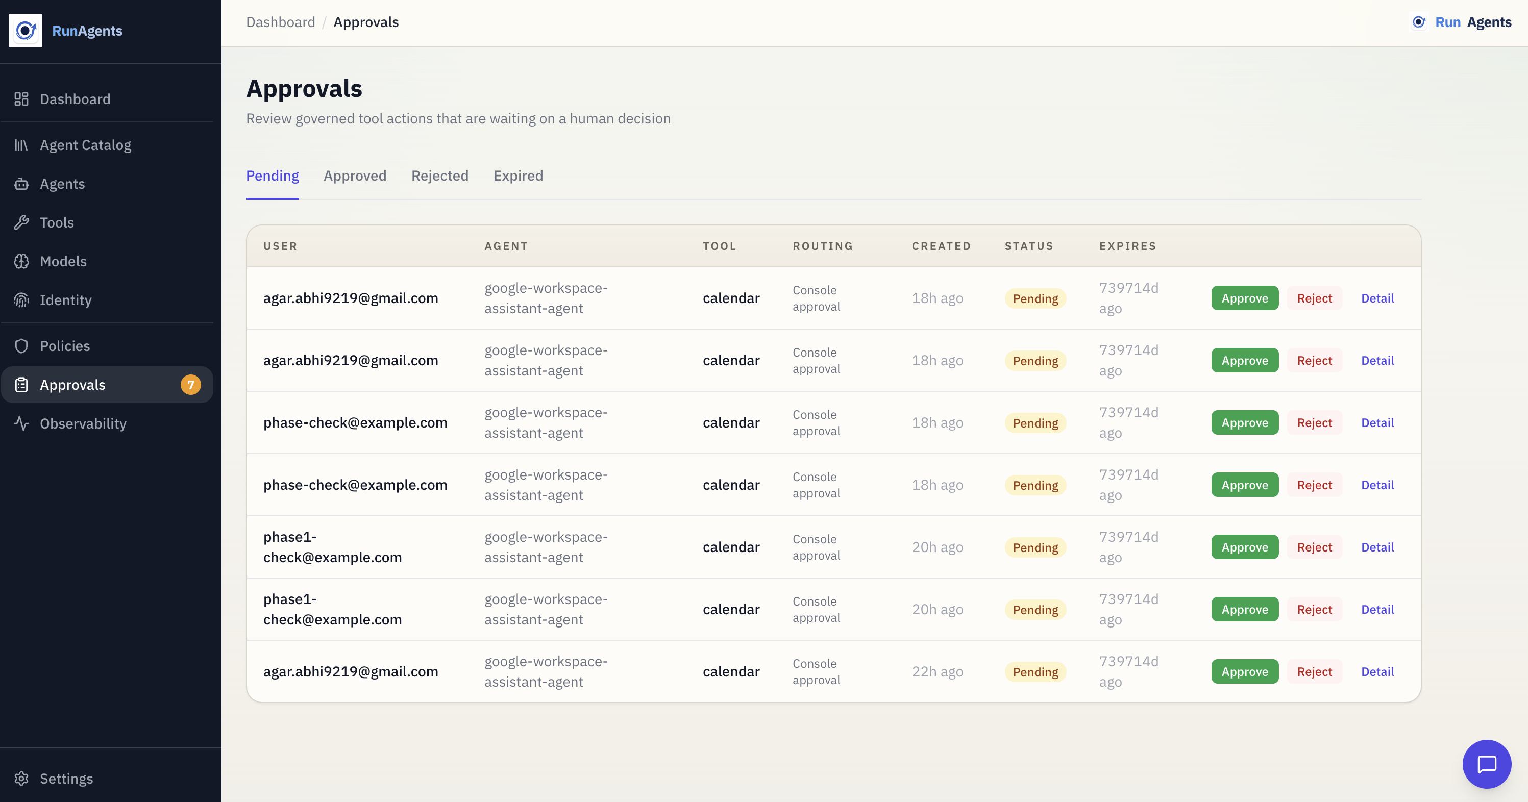Switch to the Approved tab
This screenshot has height=802, width=1528.
355,176
